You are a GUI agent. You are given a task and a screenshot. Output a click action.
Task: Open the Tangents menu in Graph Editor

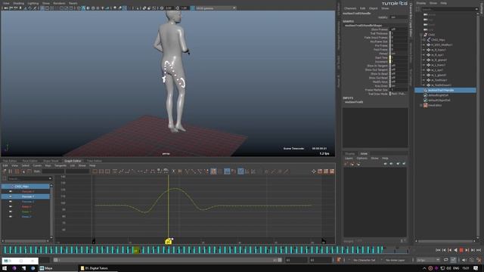click(60, 165)
